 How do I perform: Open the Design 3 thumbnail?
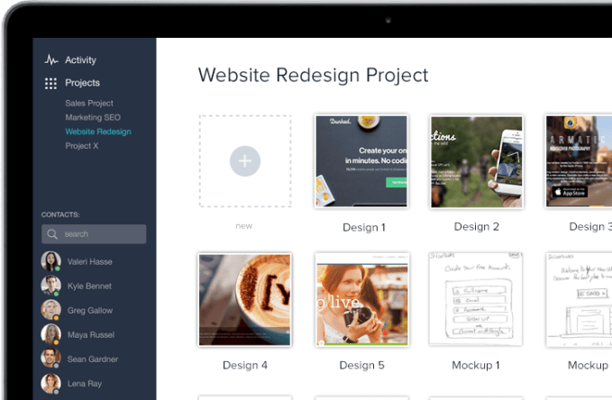[579, 161]
